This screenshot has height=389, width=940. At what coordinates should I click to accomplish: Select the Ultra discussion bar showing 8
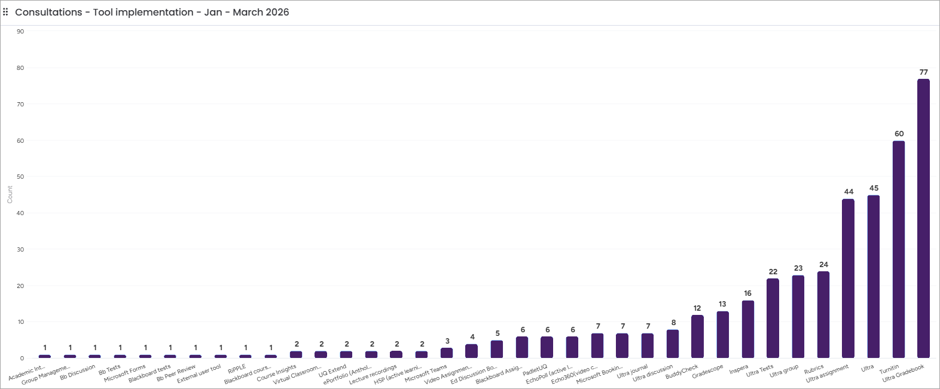pyautogui.click(x=672, y=344)
